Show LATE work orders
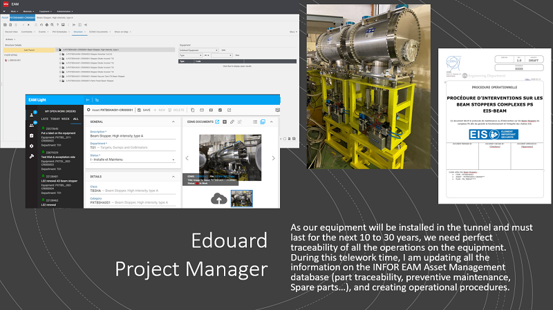The image size is (553, 310). 44,119
